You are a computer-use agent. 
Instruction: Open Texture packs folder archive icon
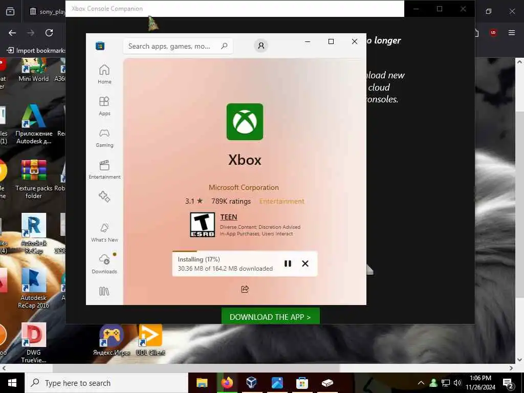coord(34,180)
